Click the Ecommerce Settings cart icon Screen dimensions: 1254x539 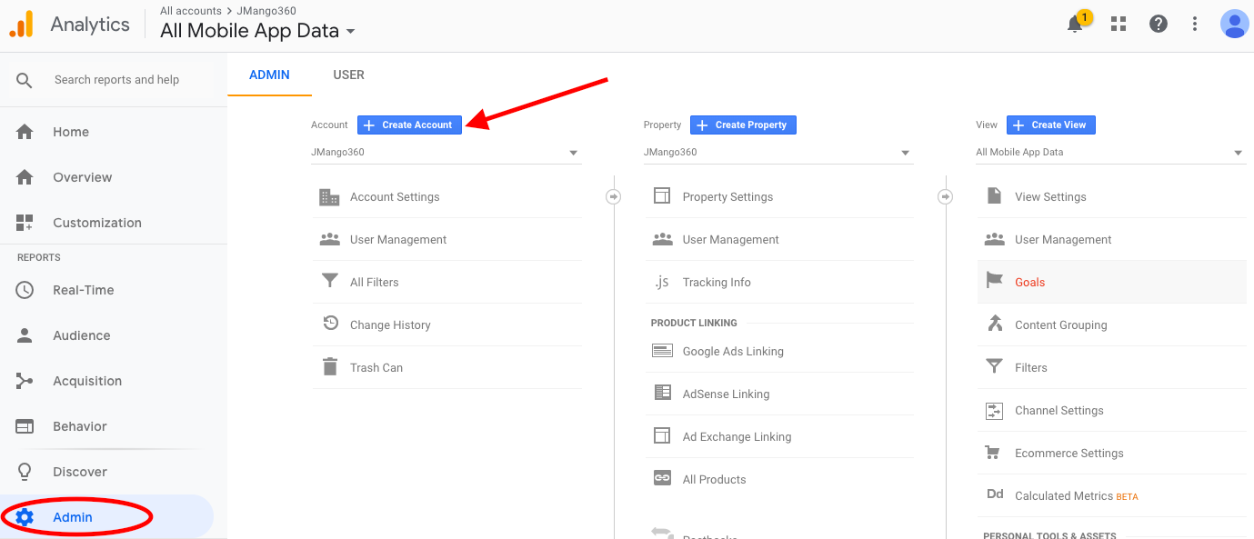[x=994, y=453]
